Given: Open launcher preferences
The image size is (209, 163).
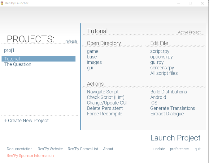Looking at the screenshot, I should (x=179, y=149).
